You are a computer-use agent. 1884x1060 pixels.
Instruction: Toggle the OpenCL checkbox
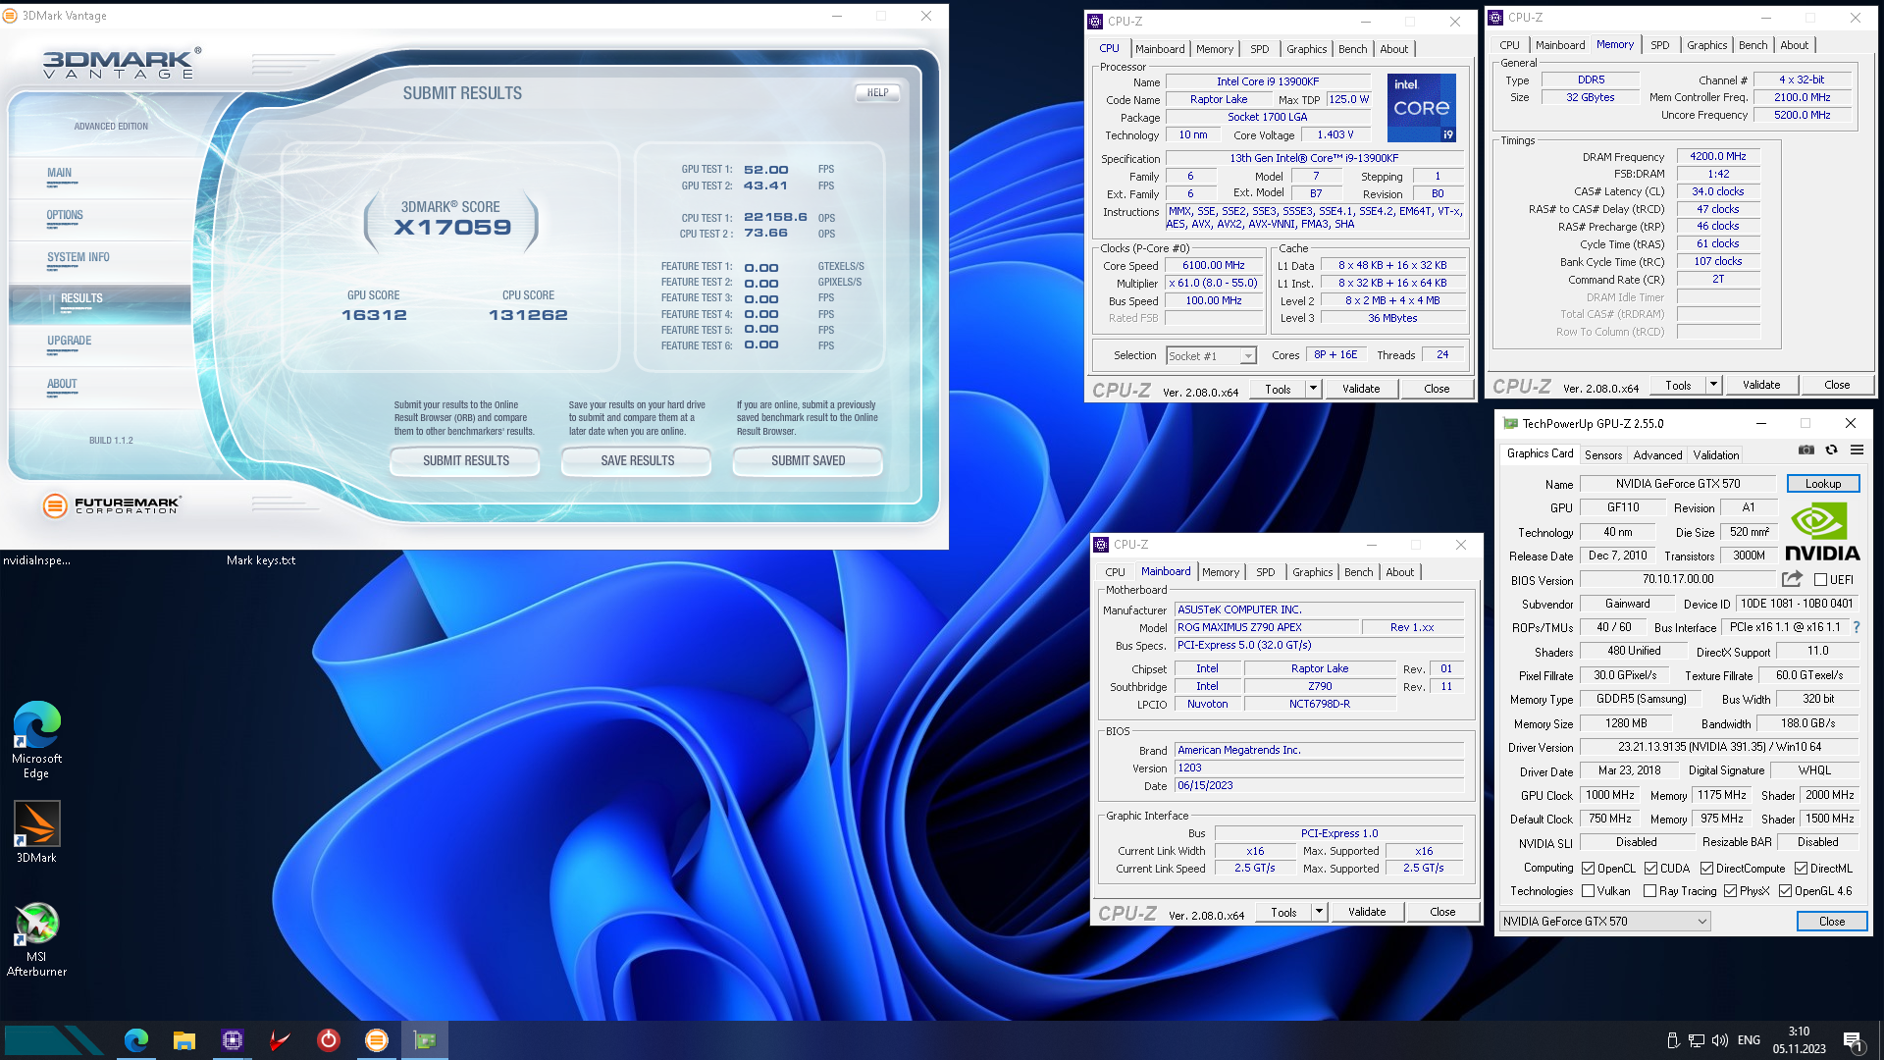click(x=1588, y=869)
